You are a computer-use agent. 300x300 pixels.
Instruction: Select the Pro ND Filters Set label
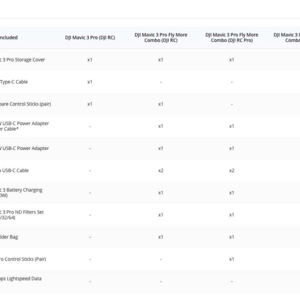pyautogui.click(x=21, y=214)
